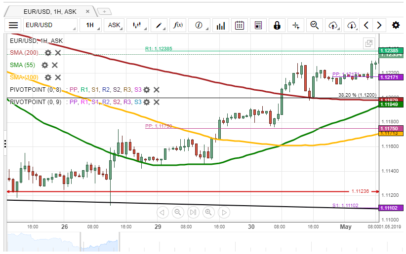The width and height of the screenshot is (406, 254).
Task: Click the SMA (100) indicator label
Action: tap(24, 77)
